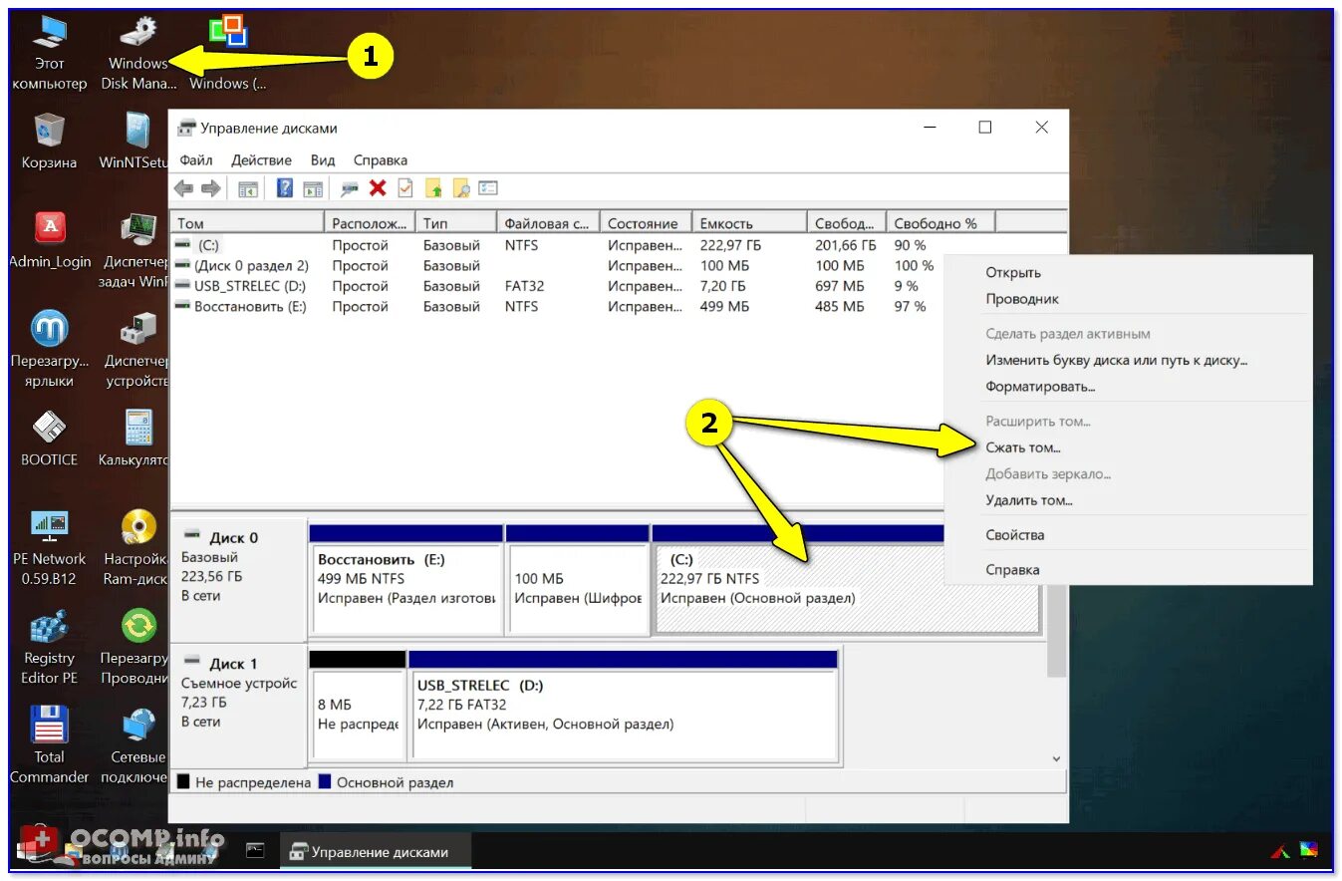Select the BOOTICE desktop icon
This screenshot has height=881, width=1342.
[49, 439]
